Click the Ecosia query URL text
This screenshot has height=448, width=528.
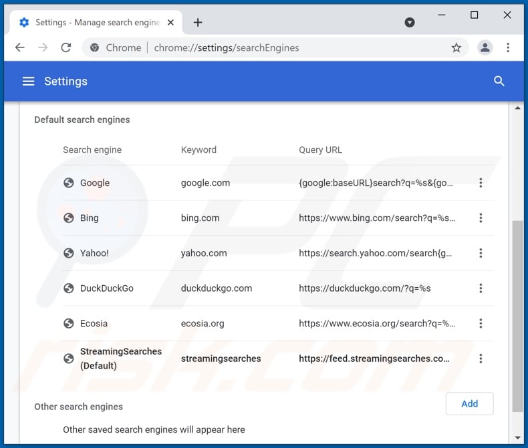377,324
